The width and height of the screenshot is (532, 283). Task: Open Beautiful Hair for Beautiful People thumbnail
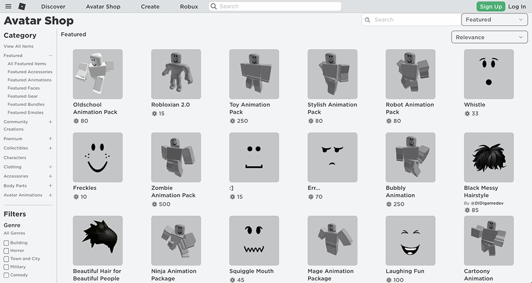98,240
